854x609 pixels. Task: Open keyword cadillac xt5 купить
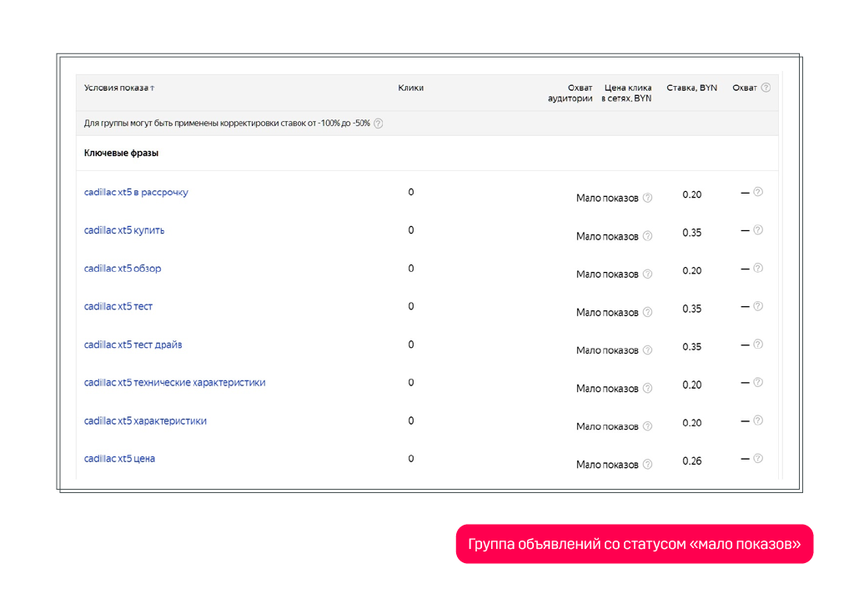tap(124, 230)
